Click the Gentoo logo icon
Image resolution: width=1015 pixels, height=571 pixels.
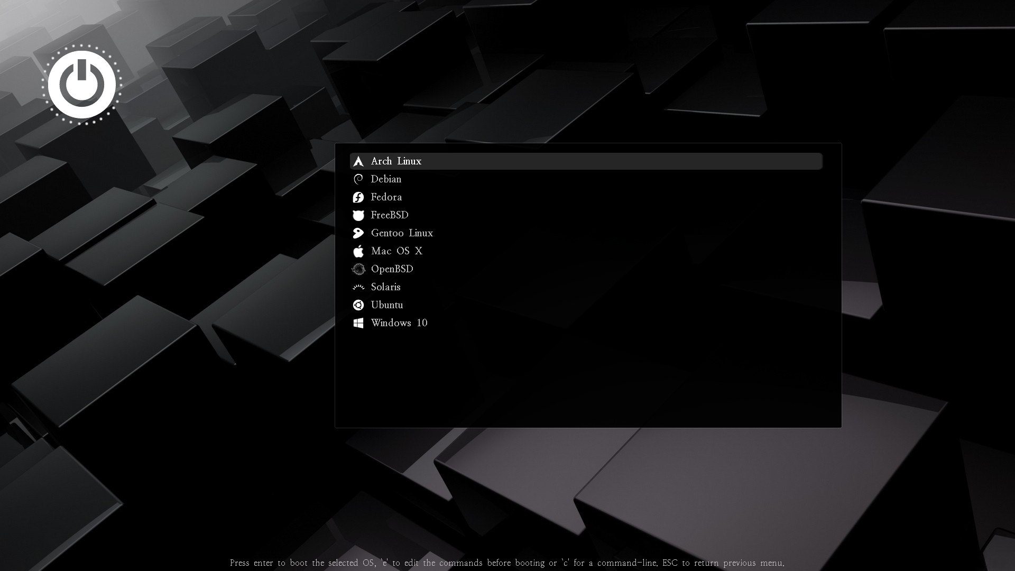click(x=358, y=233)
